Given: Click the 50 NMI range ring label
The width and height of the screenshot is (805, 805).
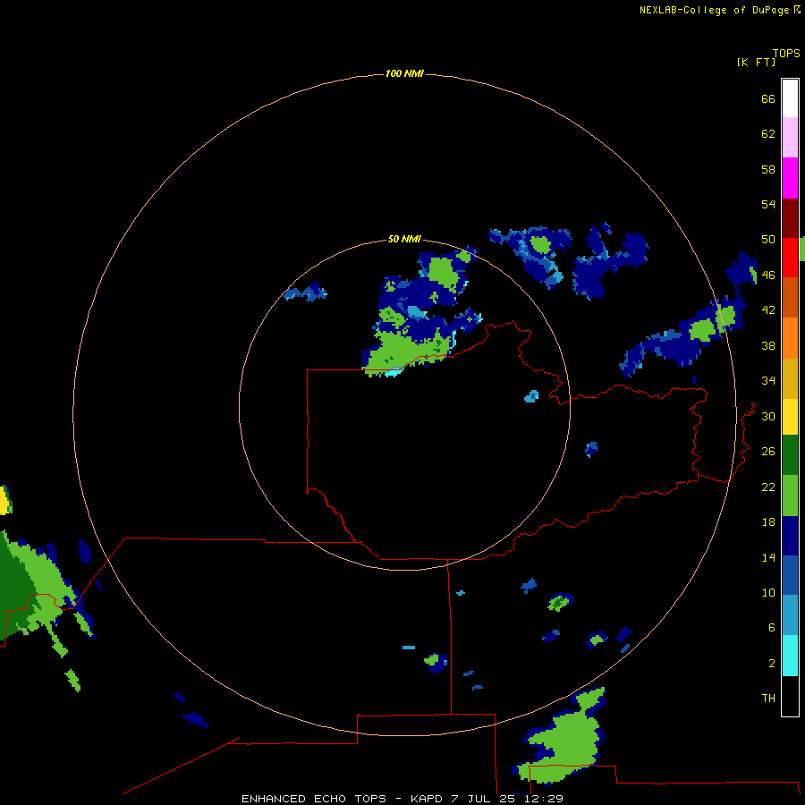Looking at the screenshot, I should click(x=404, y=239).
